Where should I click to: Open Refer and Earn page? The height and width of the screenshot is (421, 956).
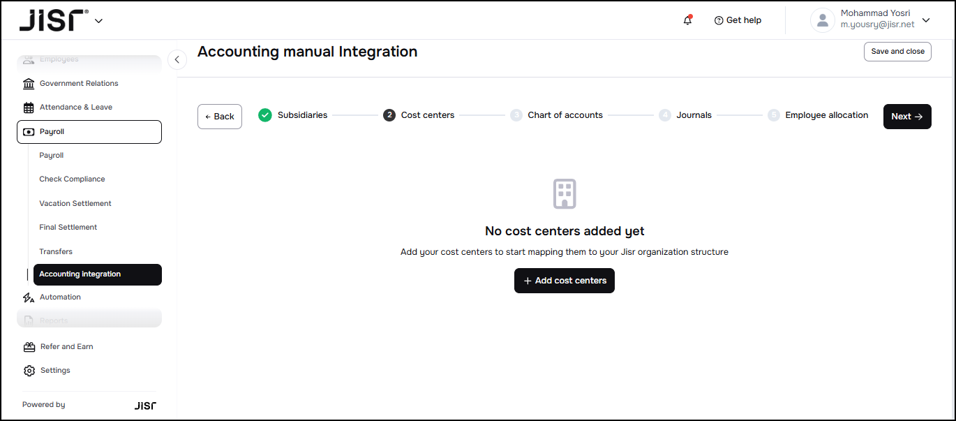coord(66,347)
